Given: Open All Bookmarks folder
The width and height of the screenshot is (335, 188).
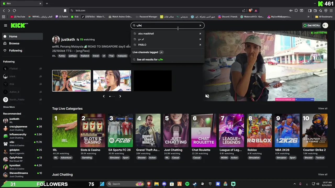Looking at the screenshot, I should click(x=324, y=17).
